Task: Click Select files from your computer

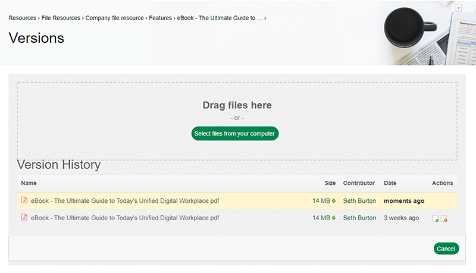Action: [x=234, y=134]
